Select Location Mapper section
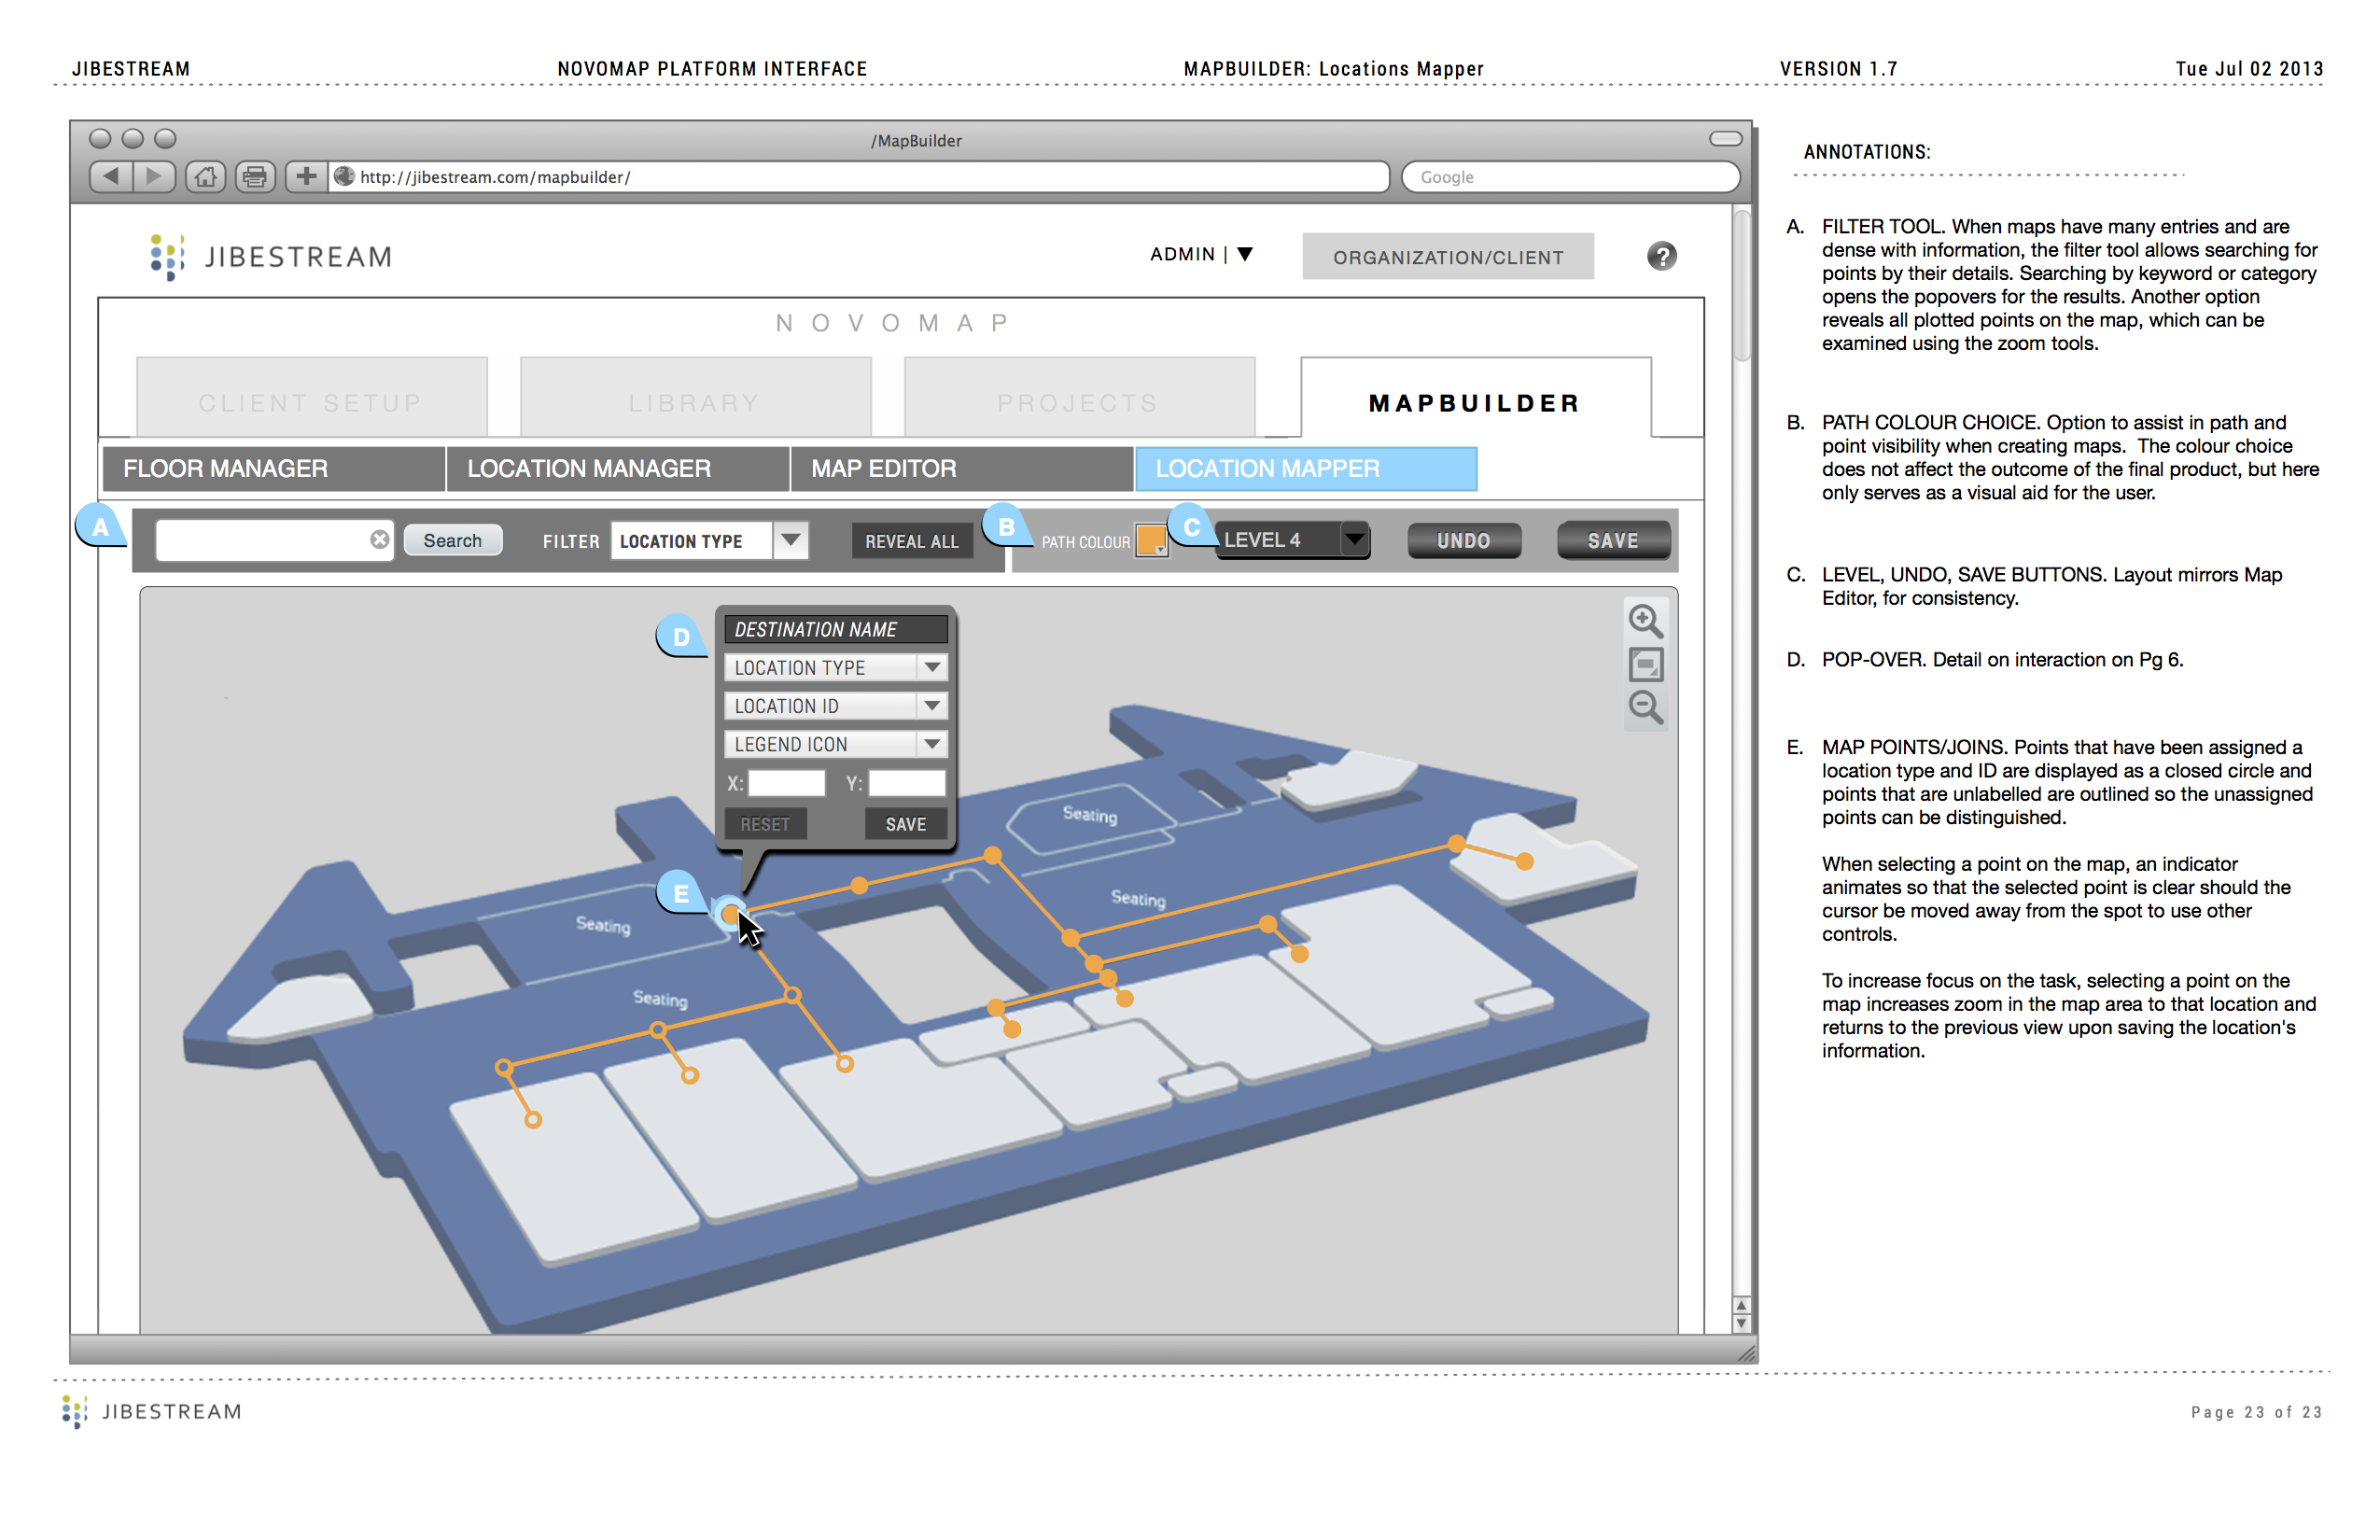This screenshot has width=2380, height=1540. pos(1305,469)
